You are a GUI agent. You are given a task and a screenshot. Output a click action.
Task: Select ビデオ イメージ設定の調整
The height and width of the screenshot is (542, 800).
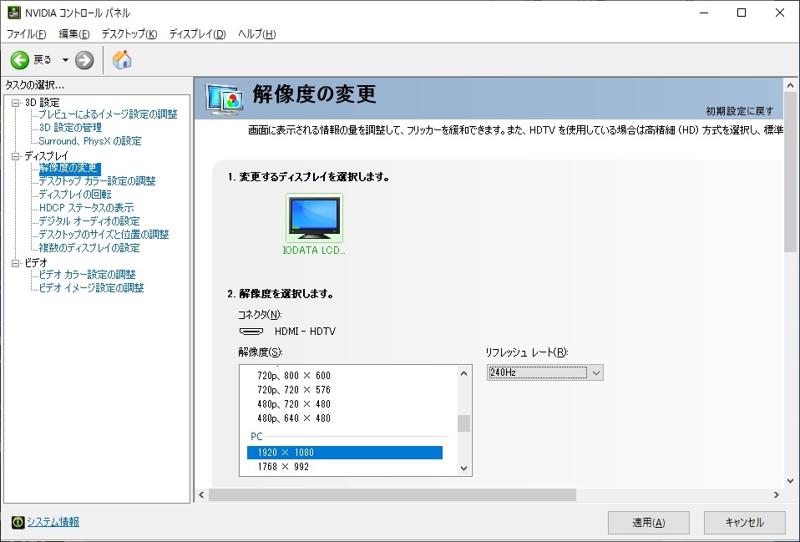tap(91, 288)
